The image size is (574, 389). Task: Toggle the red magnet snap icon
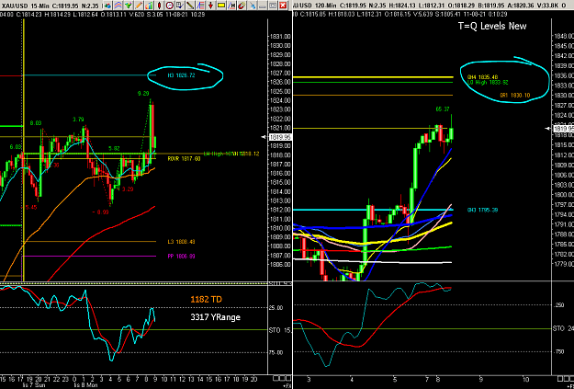(242, 6)
